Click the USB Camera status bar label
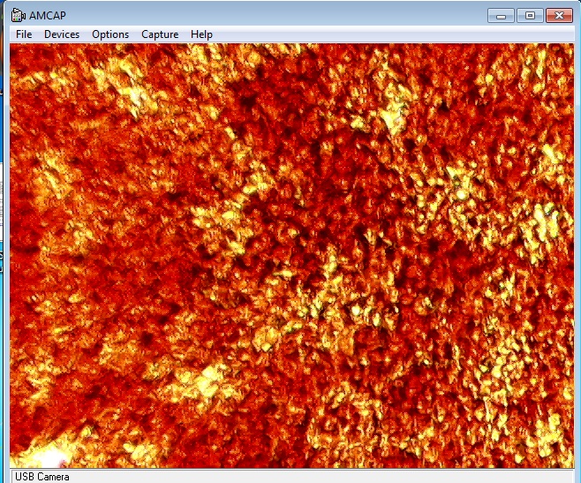This screenshot has height=483, width=581. (41, 477)
